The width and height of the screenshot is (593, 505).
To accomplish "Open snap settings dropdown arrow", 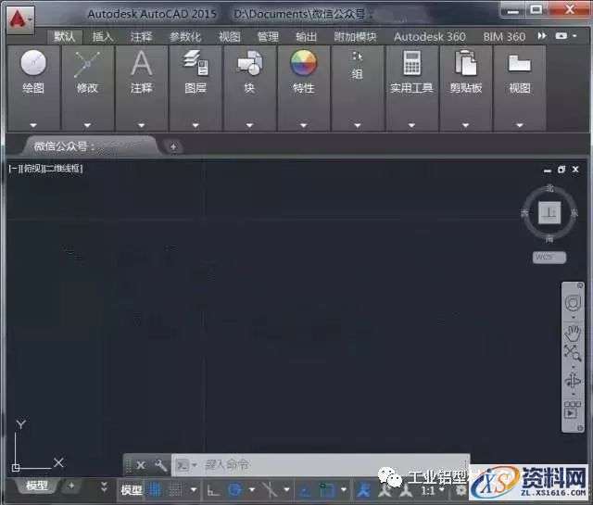I will pos(194,490).
